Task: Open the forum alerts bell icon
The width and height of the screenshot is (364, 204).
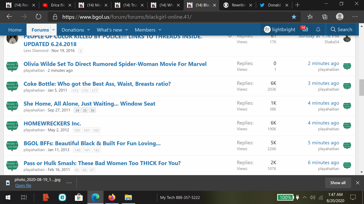Action: pyautogui.click(x=318, y=29)
